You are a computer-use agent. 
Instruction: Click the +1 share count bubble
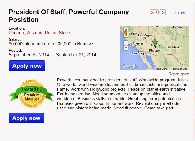(162, 12)
